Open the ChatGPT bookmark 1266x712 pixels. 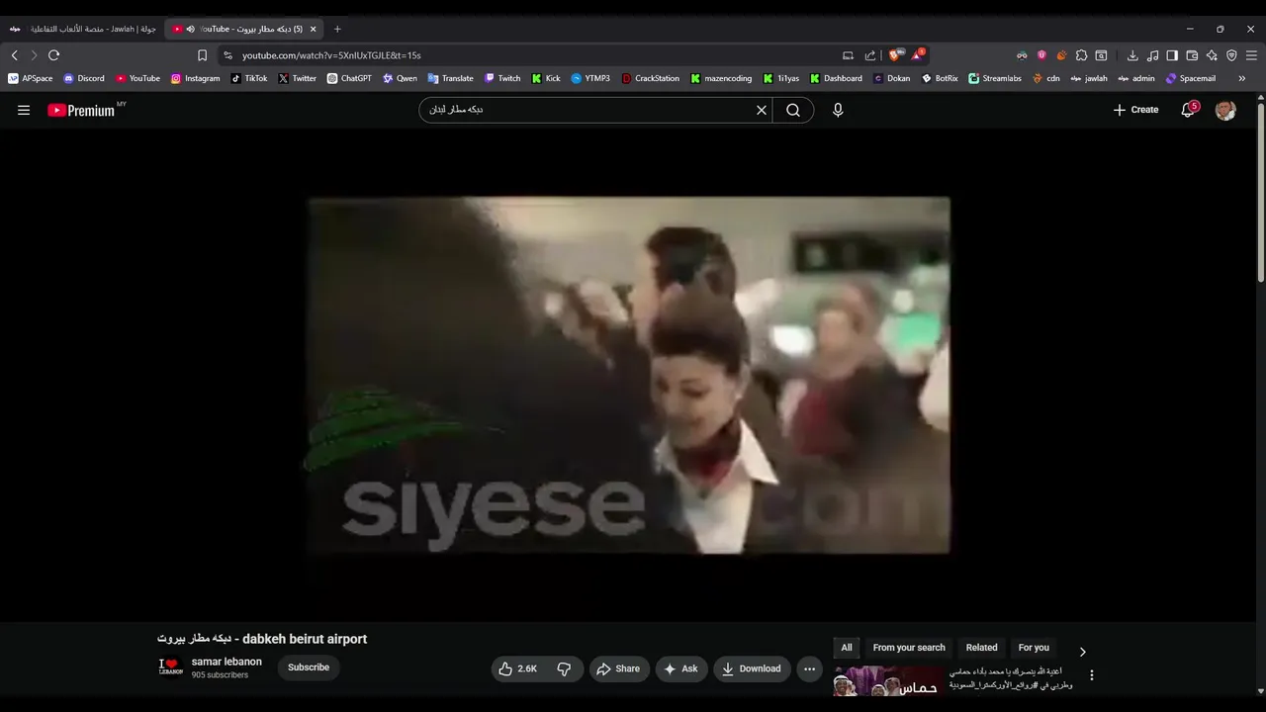[x=349, y=78]
